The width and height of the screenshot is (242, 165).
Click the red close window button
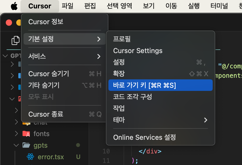[9, 23]
